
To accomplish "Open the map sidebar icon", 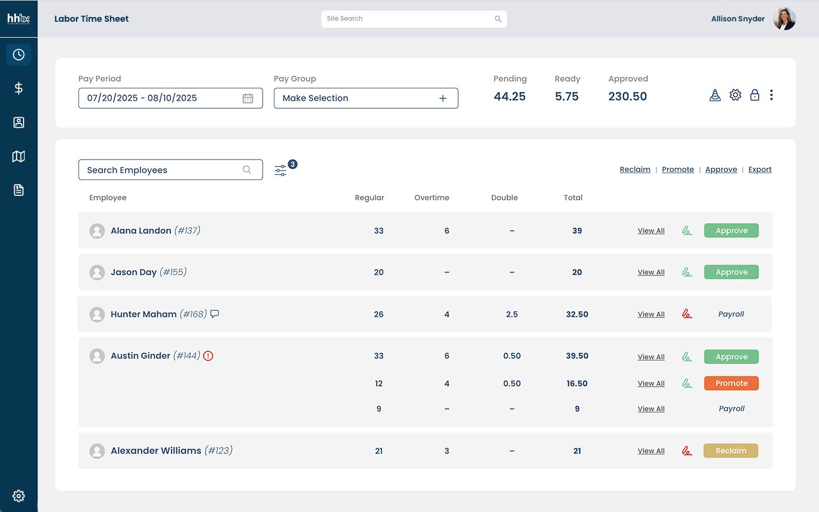I will (x=19, y=157).
